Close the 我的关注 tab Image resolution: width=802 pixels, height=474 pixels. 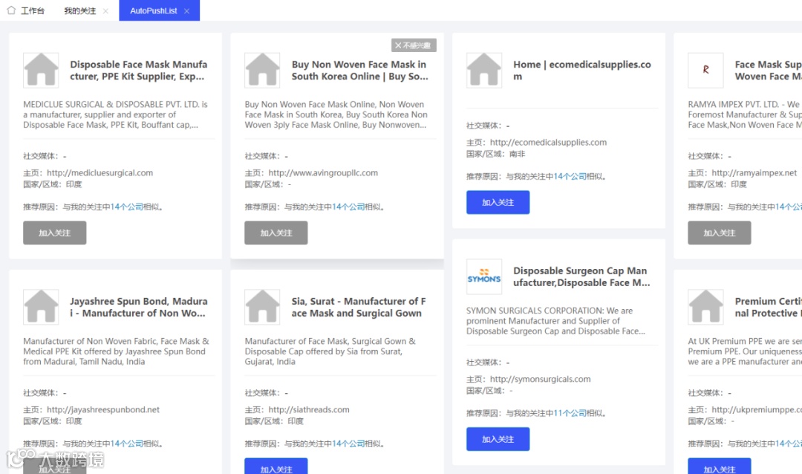105,11
